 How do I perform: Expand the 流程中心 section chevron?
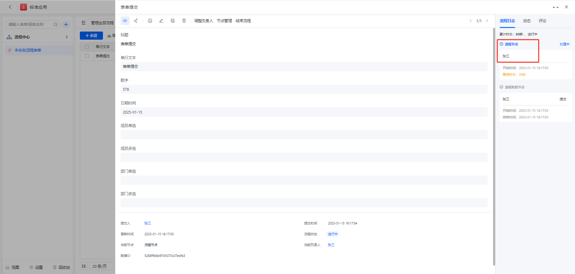[67, 37]
